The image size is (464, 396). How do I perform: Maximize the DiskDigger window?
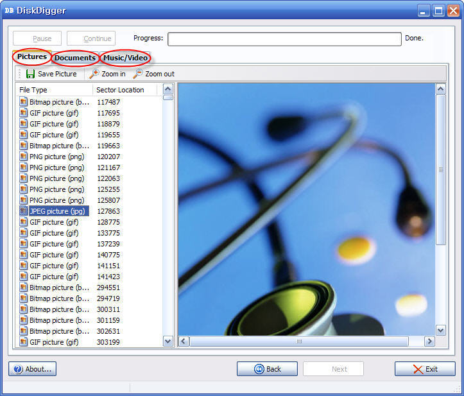[438, 11]
